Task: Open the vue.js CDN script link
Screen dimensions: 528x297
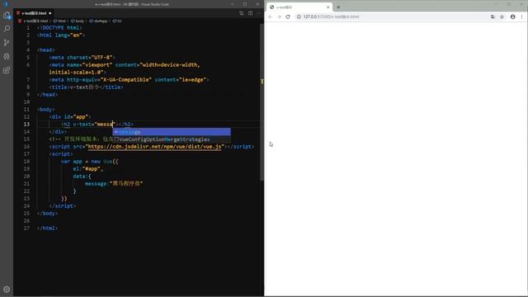Action: click(x=155, y=147)
